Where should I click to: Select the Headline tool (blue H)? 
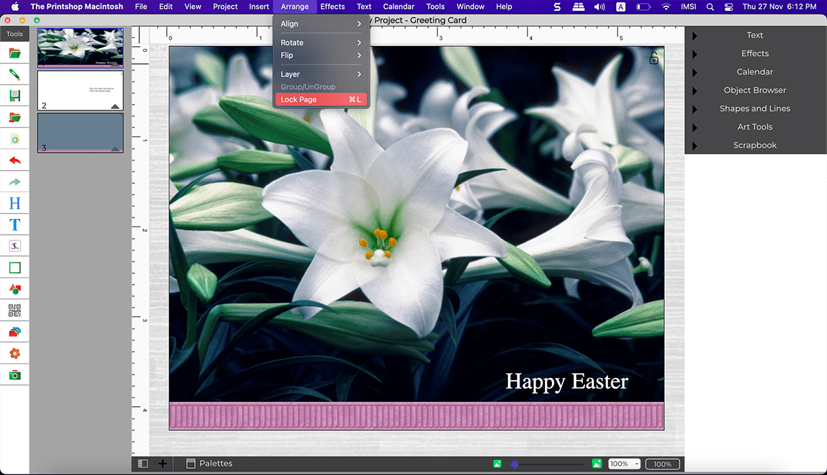click(14, 203)
